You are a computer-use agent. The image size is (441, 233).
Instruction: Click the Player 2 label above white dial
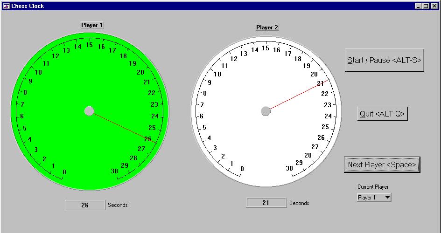pyautogui.click(x=267, y=27)
